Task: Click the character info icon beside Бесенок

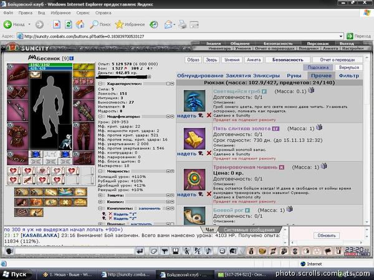Action: pyautogui.click(x=72, y=58)
